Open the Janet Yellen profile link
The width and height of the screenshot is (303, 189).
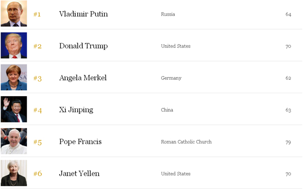pyautogui.click(x=79, y=173)
